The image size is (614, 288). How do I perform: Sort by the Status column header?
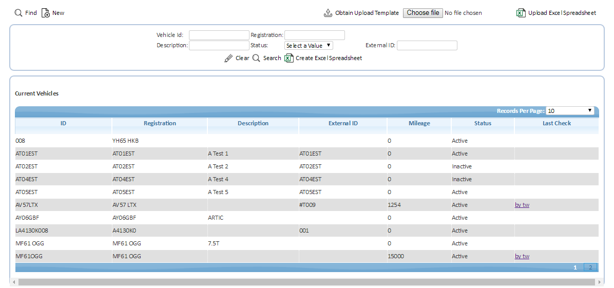coord(483,123)
